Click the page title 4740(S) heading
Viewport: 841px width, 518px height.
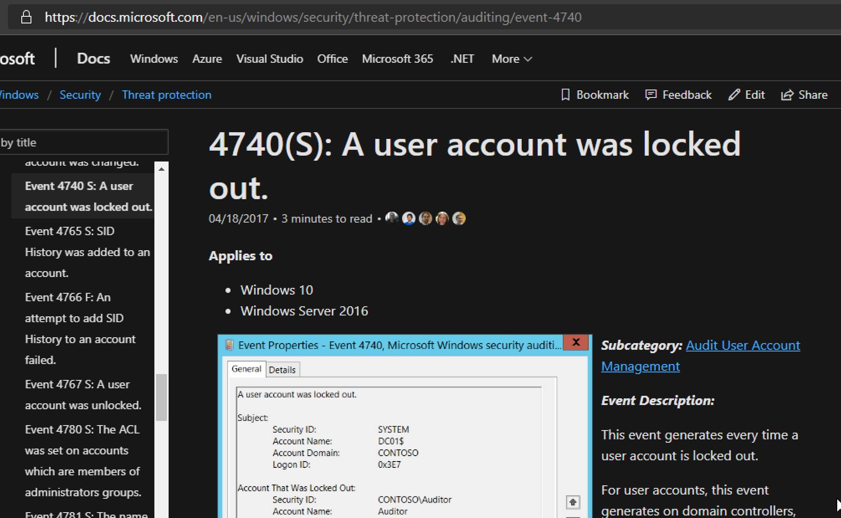point(474,166)
